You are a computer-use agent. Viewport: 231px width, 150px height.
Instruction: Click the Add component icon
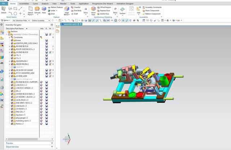(139, 10)
